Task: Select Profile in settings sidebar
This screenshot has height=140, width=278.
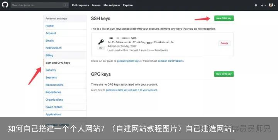Action: click(50, 26)
